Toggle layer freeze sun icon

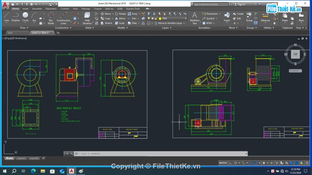pos(152,18)
